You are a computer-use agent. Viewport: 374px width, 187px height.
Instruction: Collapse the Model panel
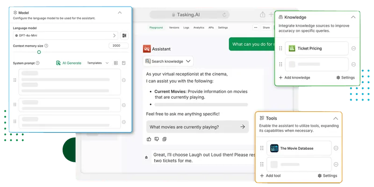point(120,13)
